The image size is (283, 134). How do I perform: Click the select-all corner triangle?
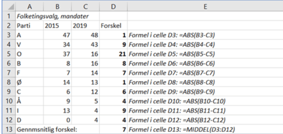[x=11, y=7]
